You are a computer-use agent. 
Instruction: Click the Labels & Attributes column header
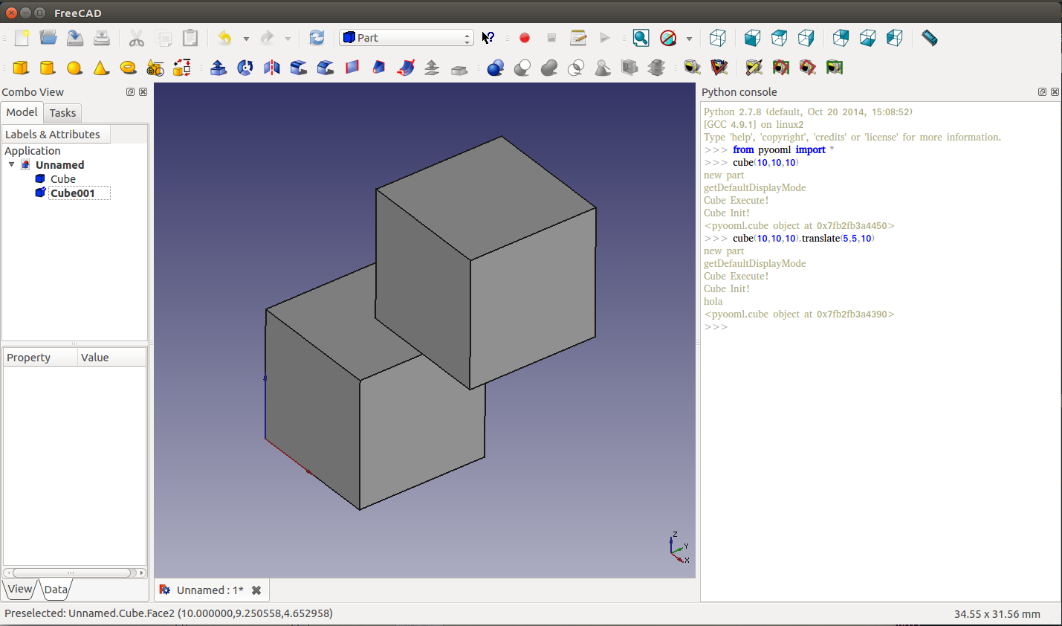tap(56, 135)
